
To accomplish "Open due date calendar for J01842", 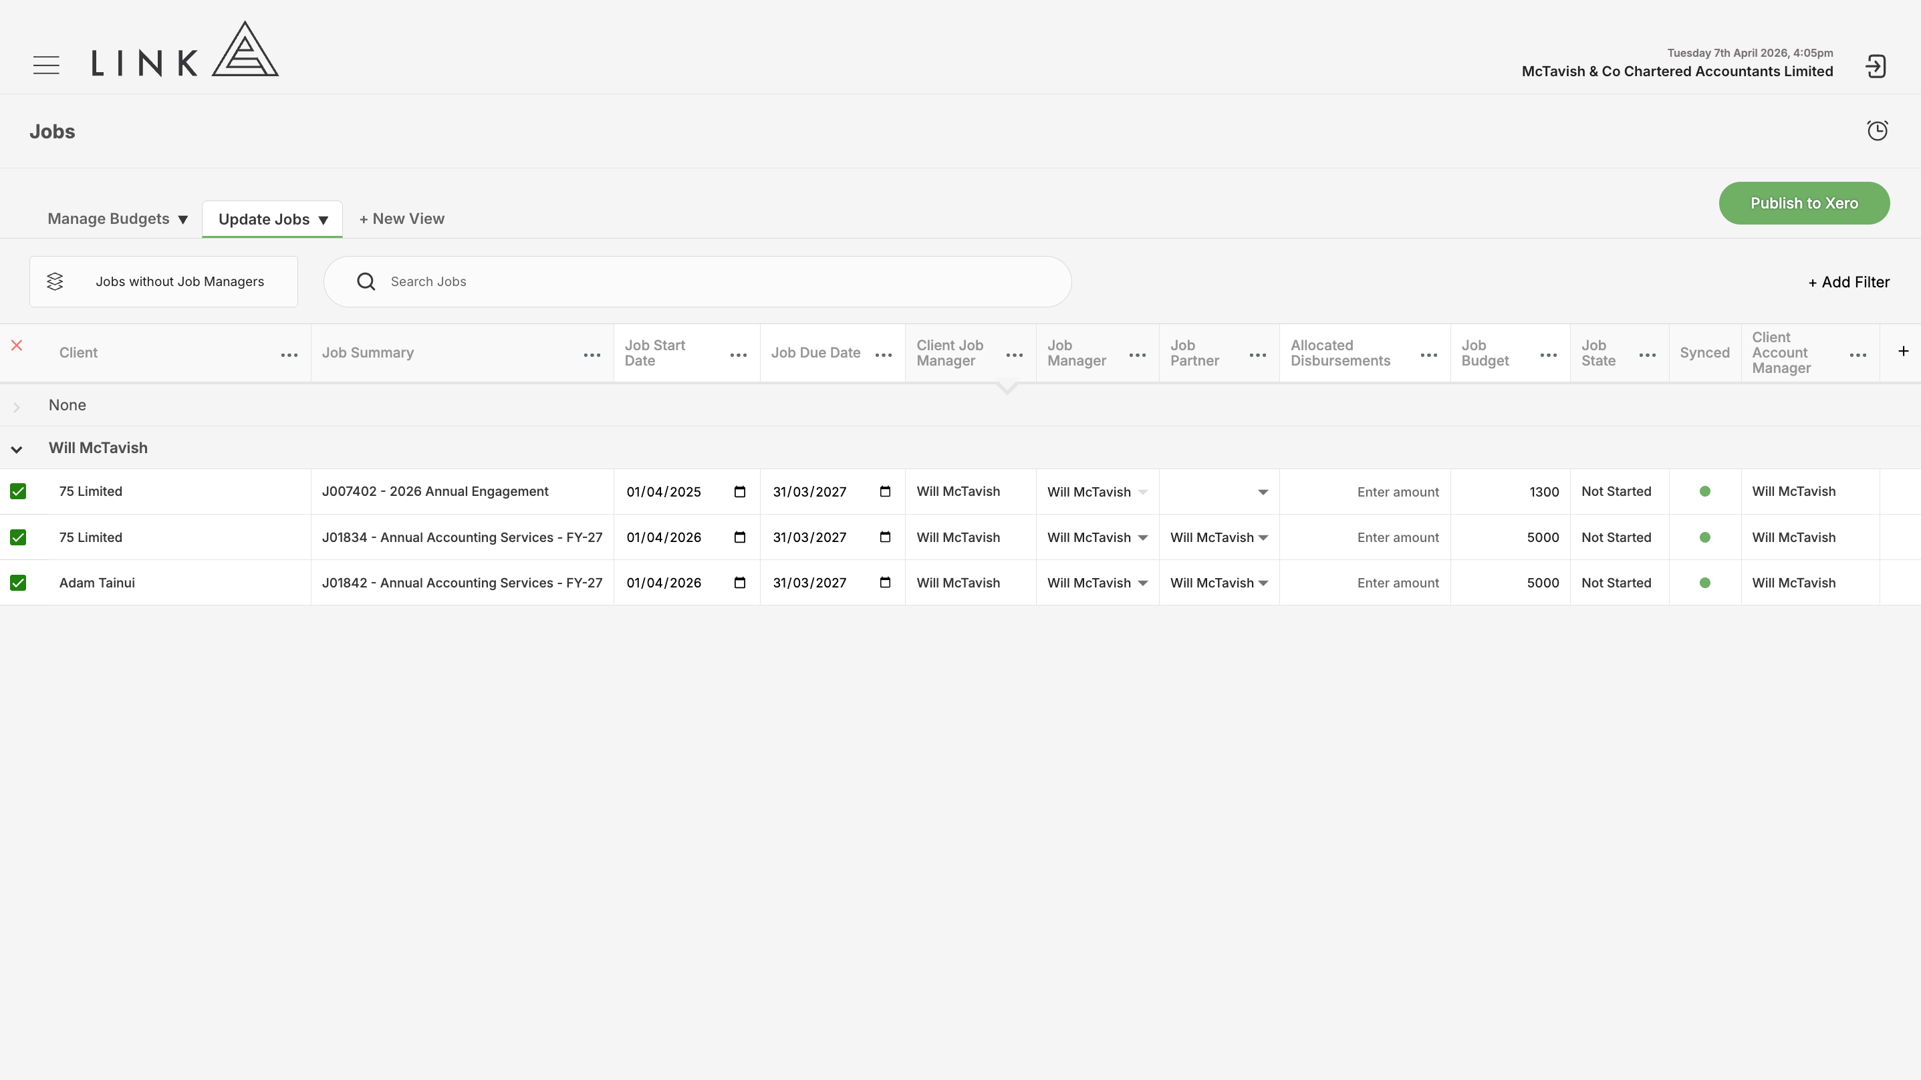I will click(885, 583).
